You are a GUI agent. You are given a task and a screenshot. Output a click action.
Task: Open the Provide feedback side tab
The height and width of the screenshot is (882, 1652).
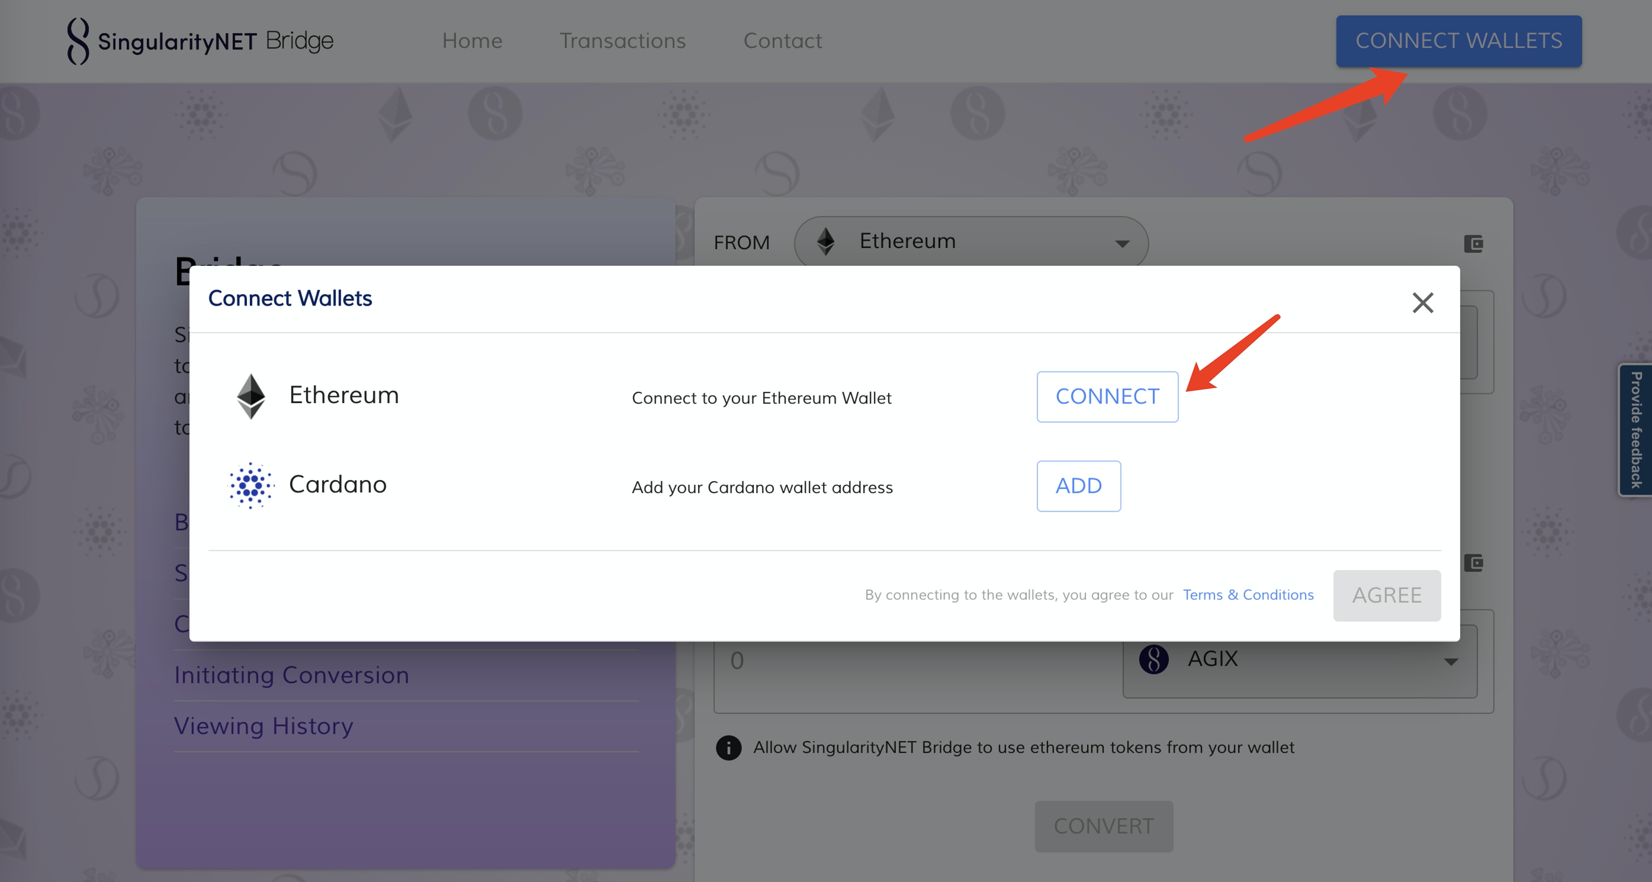[x=1635, y=430]
